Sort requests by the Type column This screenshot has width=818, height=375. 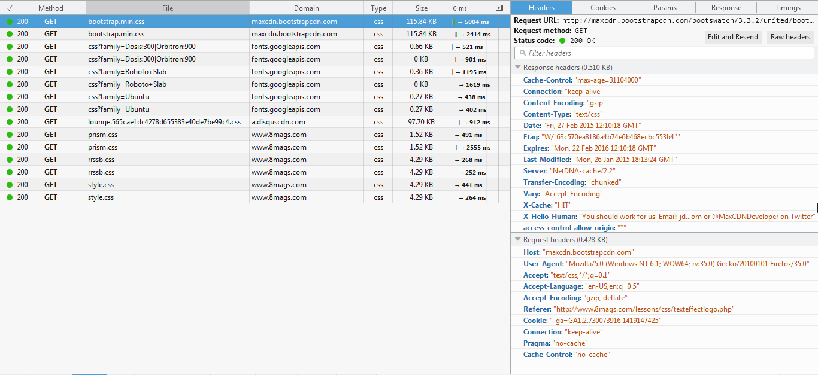(x=378, y=8)
